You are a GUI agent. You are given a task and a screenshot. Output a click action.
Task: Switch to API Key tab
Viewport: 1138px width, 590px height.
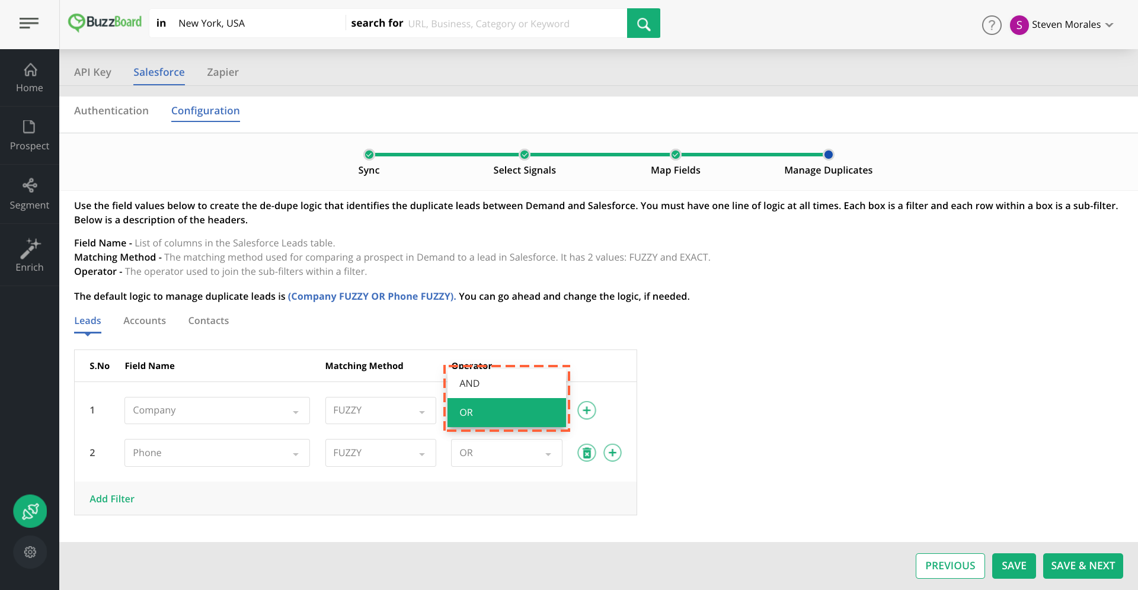tap(92, 72)
